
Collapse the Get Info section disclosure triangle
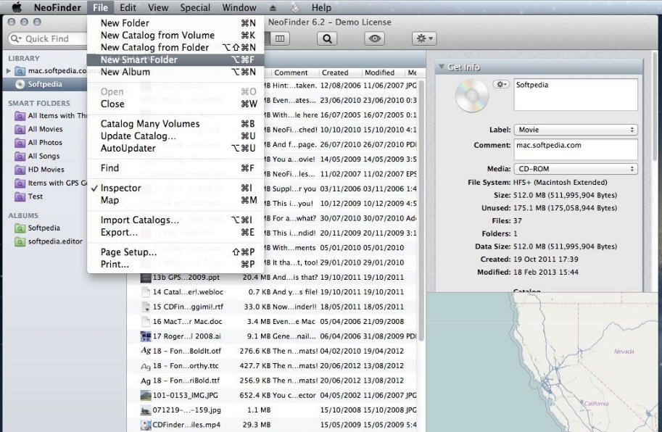coord(442,66)
